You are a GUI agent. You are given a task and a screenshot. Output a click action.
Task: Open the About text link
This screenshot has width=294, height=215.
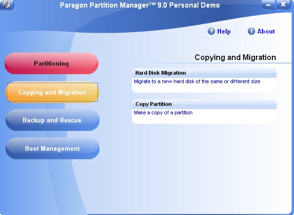(266, 32)
